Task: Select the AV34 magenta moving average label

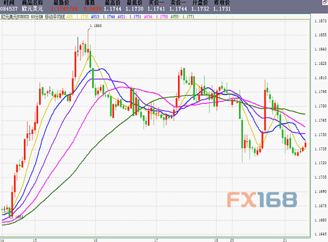Action: click(x=156, y=17)
